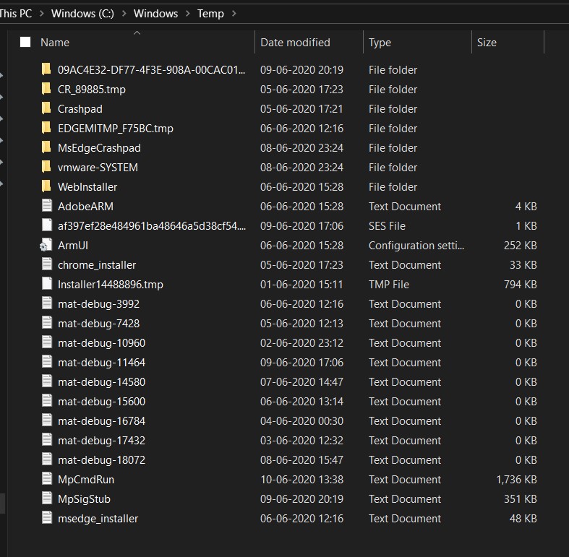Open subfolder chevron after Temp
Image resolution: width=569 pixels, height=557 pixels.
click(x=234, y=14)
